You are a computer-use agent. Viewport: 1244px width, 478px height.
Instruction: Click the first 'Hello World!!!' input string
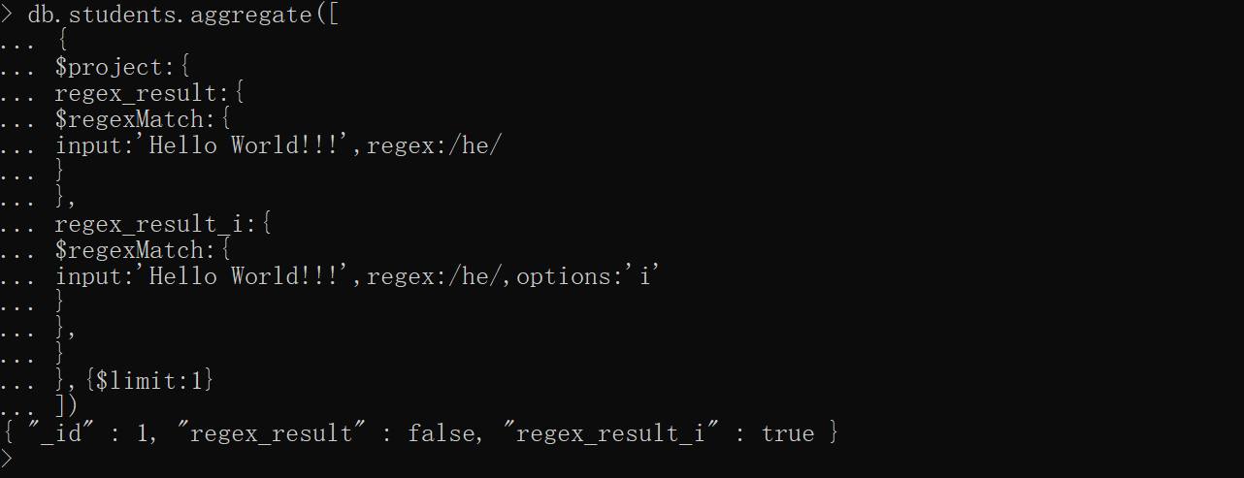(x=250, y=145)
